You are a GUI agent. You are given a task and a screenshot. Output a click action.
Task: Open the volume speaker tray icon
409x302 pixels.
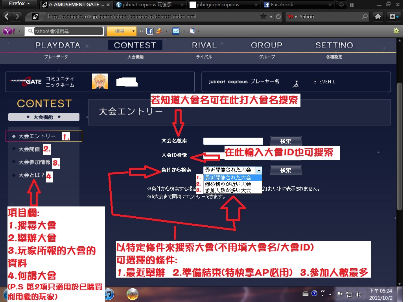tap(359, 295)
